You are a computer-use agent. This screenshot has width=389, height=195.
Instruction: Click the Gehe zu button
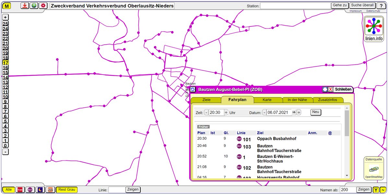[x=340, y=5]
